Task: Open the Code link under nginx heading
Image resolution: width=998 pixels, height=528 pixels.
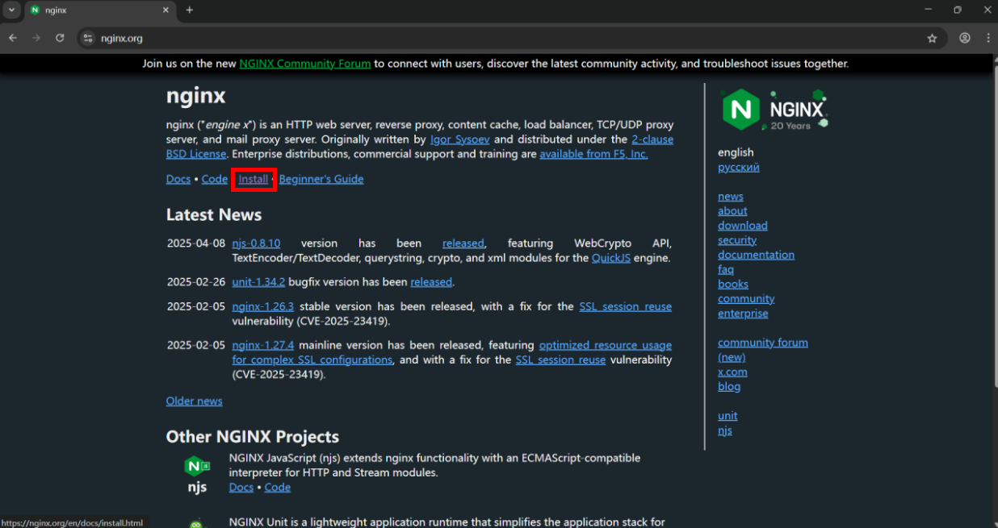Action: pyautogui.click(x=215, y=179)
